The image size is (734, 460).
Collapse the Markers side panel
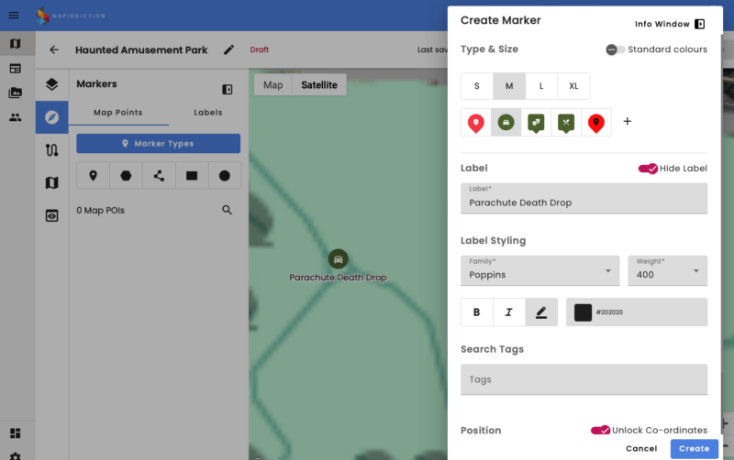coord(228,90)
